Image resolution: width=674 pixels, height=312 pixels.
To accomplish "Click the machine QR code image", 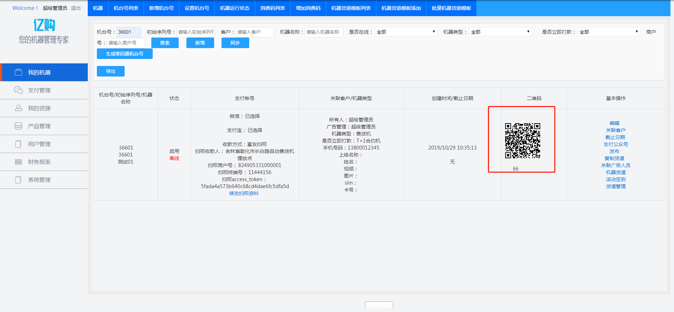I will tap(522, 141).
